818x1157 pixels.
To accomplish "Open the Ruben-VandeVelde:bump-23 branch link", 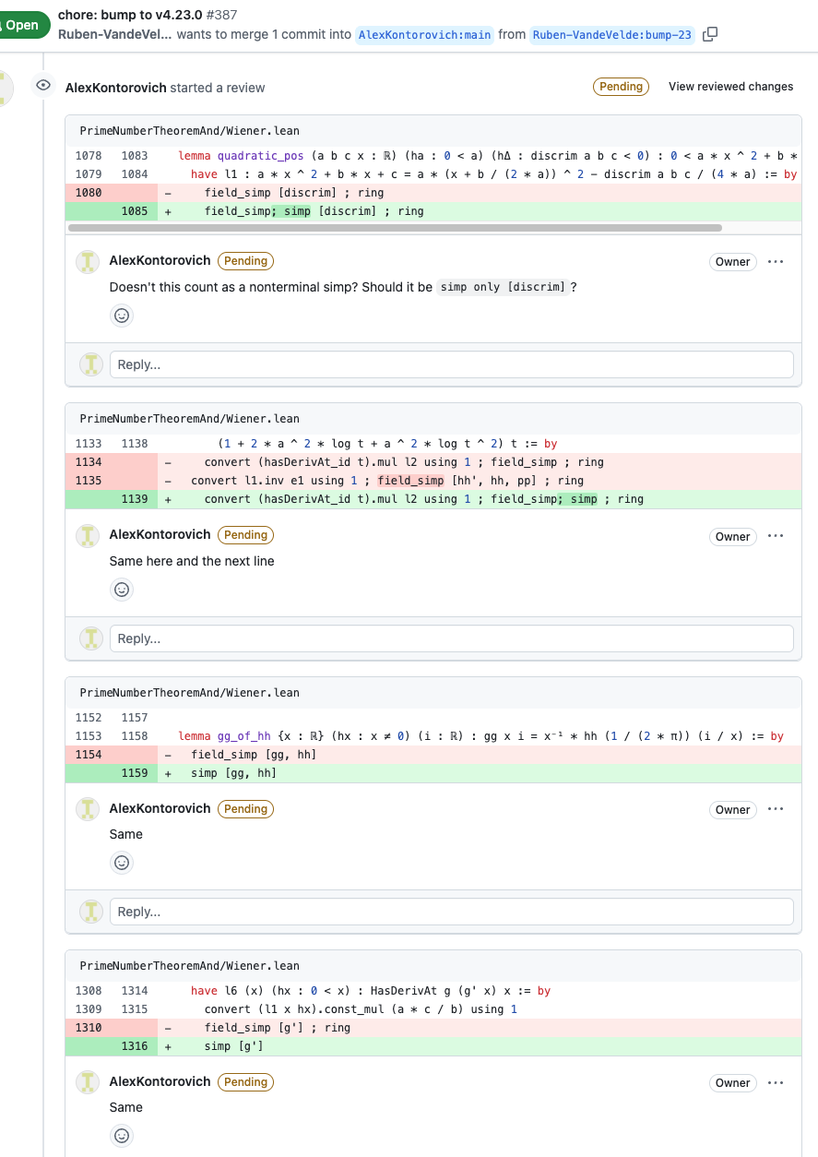I will point(613,35).
